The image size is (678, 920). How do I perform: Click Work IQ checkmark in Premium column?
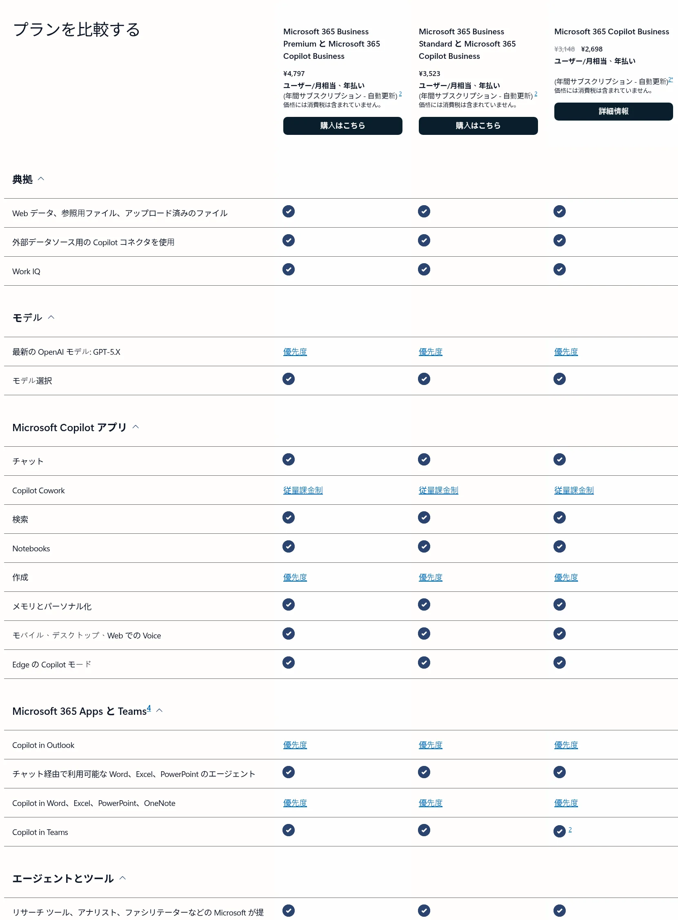pyautogui.click(x=289, y=270)
